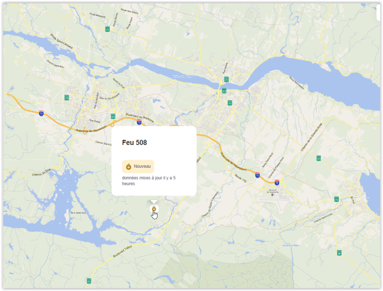Click the Route 175 shield on Boulevard Talbot

coord(89,280)
